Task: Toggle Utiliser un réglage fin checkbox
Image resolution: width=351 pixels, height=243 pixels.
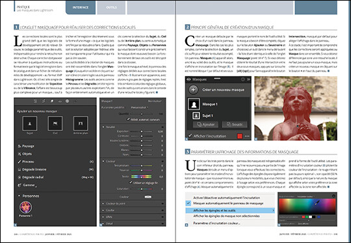Action: point(131,182)
